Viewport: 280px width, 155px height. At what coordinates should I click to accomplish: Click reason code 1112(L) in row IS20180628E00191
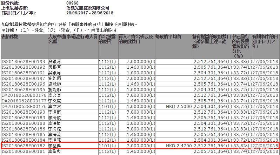click(107, 73)
